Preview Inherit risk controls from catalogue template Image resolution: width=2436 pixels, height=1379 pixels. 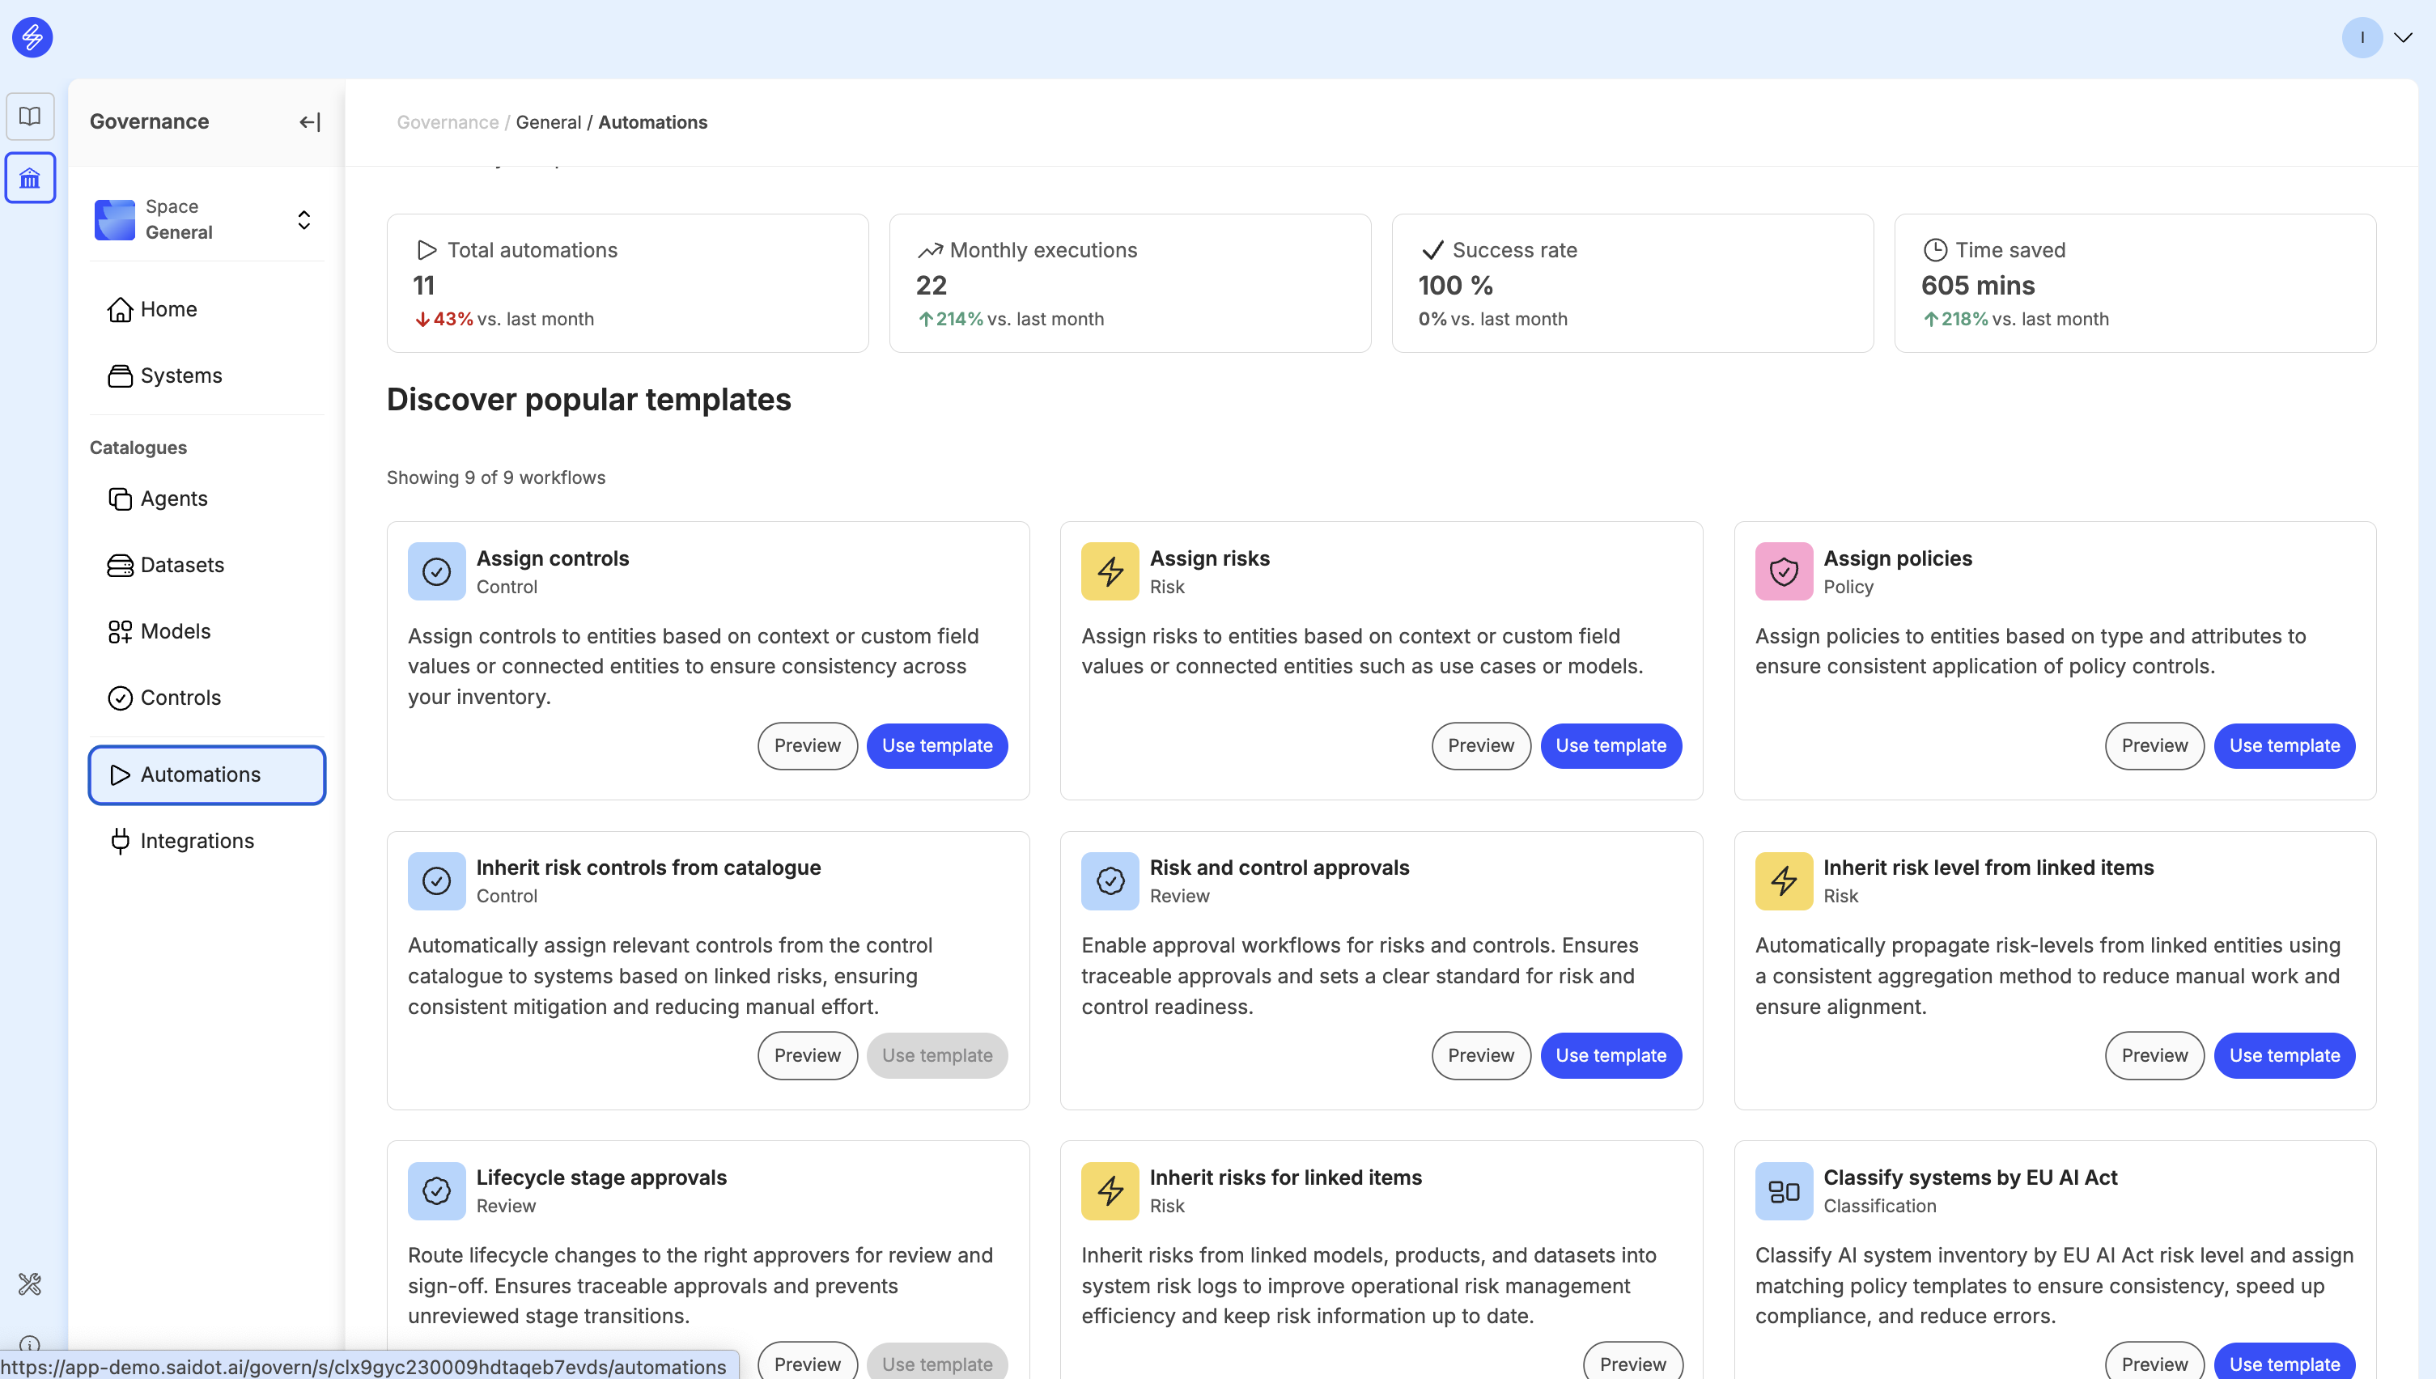tap(807, 1055)
